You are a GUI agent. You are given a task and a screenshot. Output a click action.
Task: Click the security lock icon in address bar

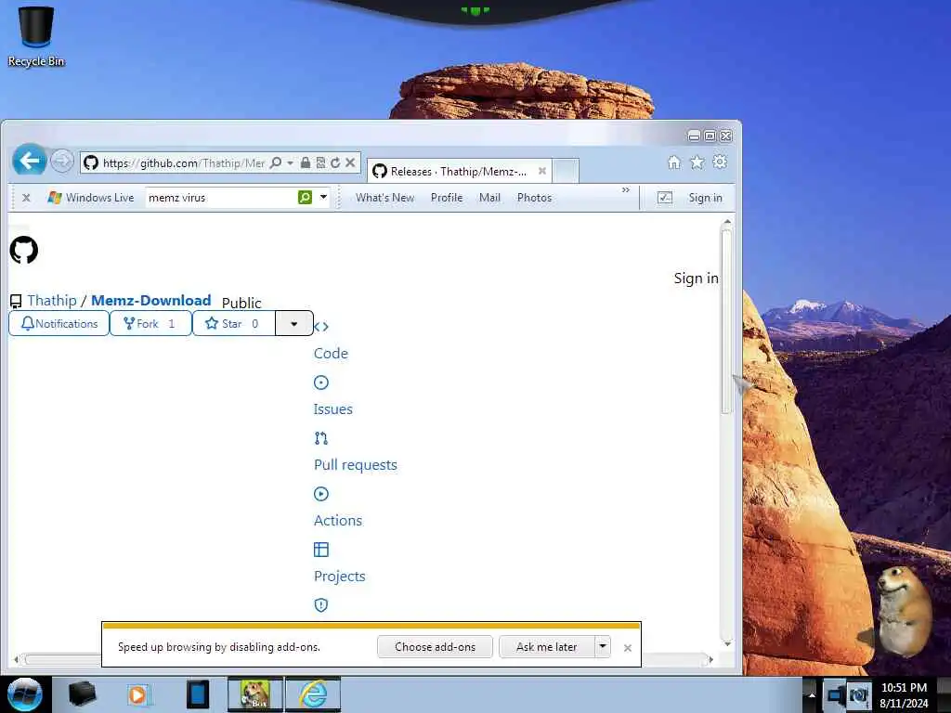click(x=305, y=162)
